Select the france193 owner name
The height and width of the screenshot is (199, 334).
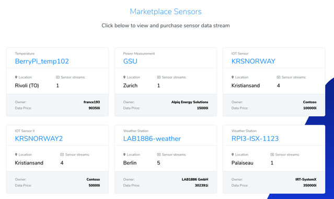pos(91,102)
